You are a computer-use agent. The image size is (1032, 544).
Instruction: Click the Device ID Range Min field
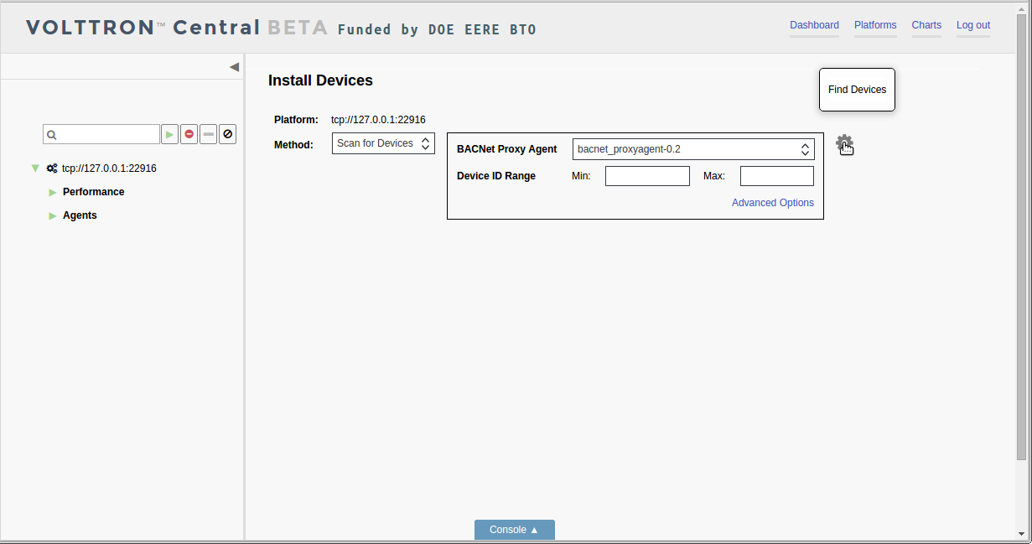coord(647,176)
